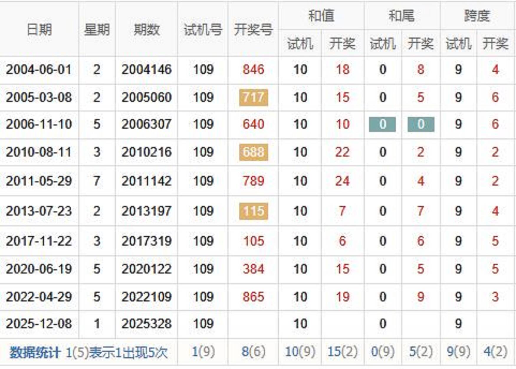Select the 和尾 group header
516x369 pixels.
point(402,15)
